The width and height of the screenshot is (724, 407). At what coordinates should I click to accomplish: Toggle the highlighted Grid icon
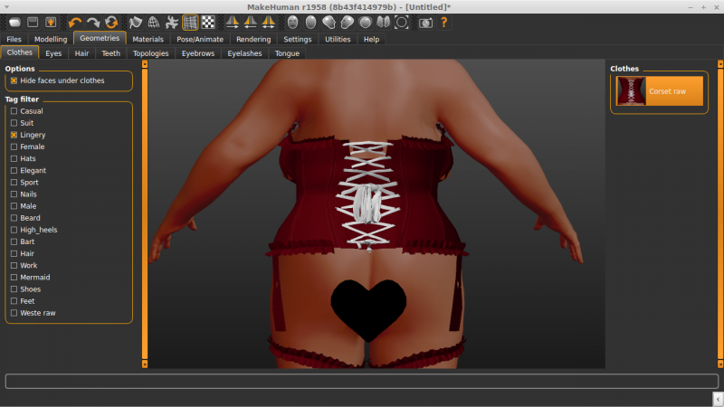click(190, 22)
